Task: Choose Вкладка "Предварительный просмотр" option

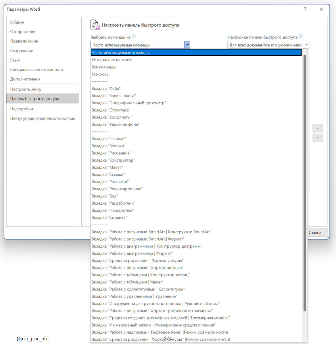Action: point(197,103)
